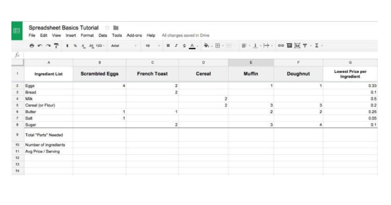Undo the last action
Screen dimensions: 391x205
pos(39,46)
